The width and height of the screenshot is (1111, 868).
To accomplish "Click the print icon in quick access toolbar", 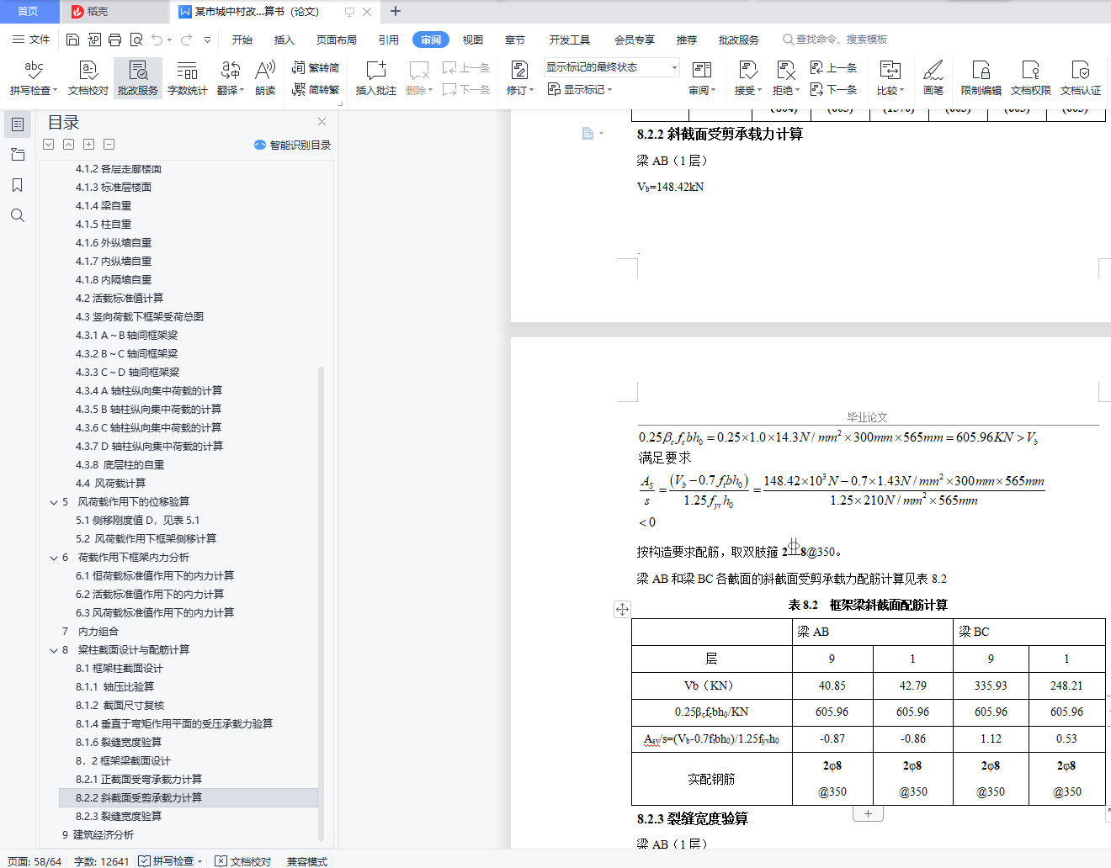I will (x=114, y=40).
